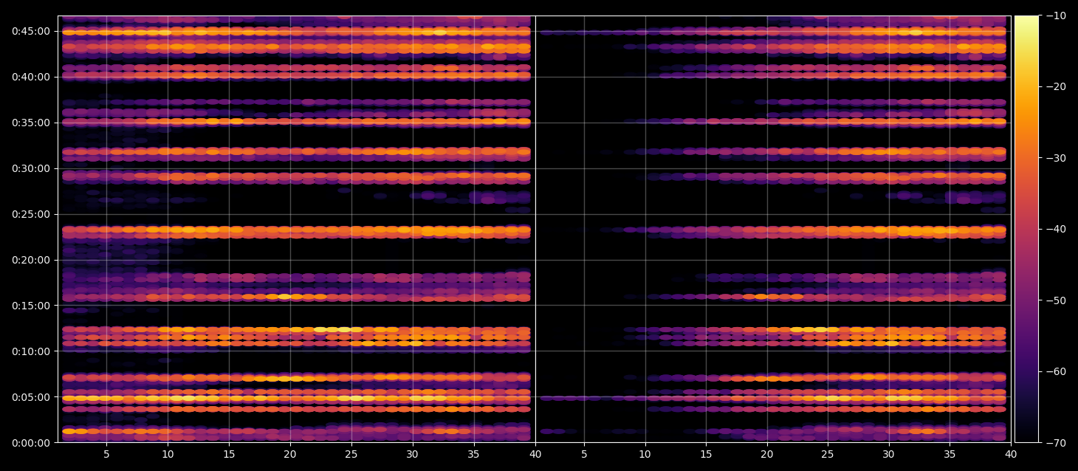This screenshot has width=1078, height=471.
Task: Click the 0:05:00 y-axis time label
Action: pyautogui.click(x=31, y=396)
